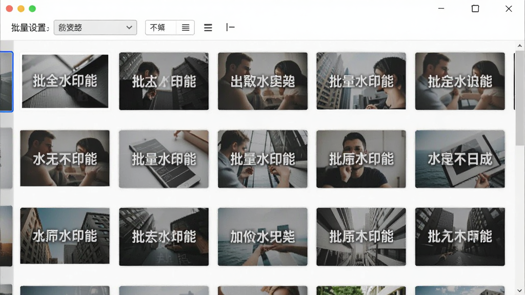Viewport: 525px width, 295px height.
Task: Select the '批无木碩能' street thumbnail
Action: [x=460, y=237]
